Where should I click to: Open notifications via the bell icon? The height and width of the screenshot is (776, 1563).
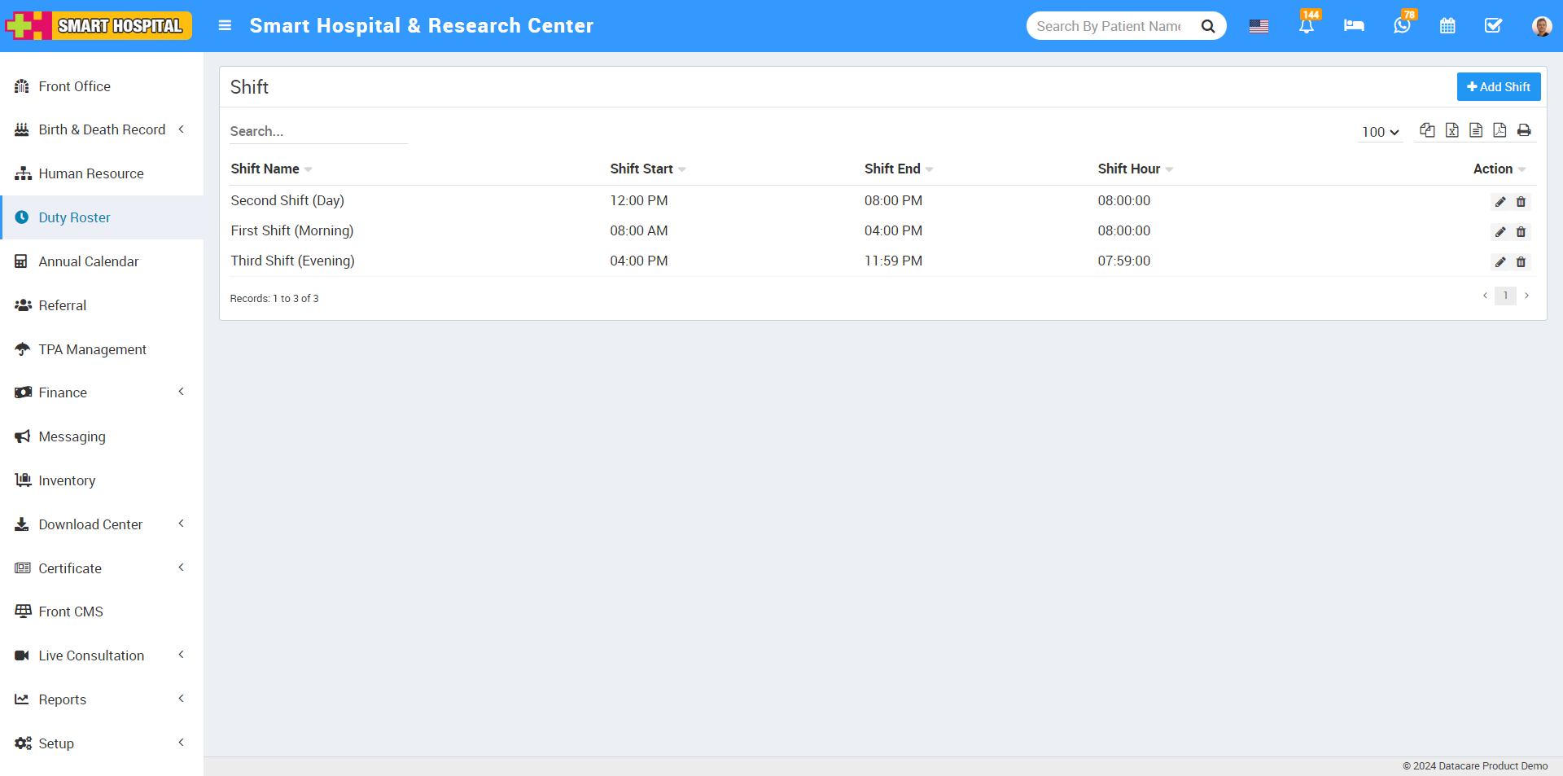pos(1307,26)
